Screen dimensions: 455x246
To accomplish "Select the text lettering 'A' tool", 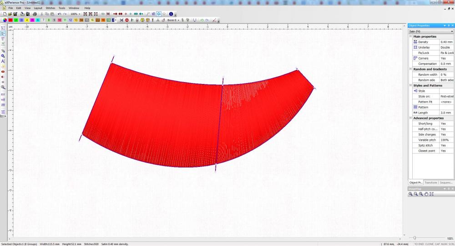I will click(x=3, y=61).
